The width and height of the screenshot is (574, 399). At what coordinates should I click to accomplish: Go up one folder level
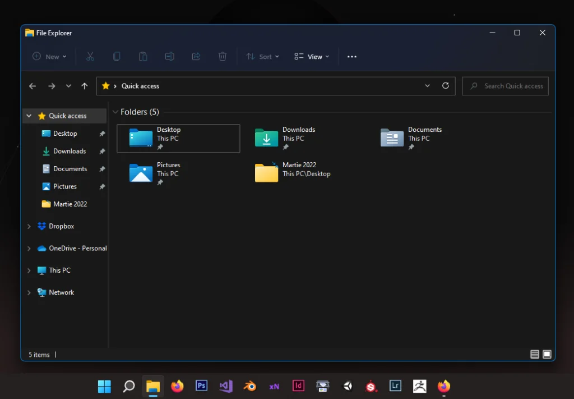pyautogui.click(x=85, y=86)
